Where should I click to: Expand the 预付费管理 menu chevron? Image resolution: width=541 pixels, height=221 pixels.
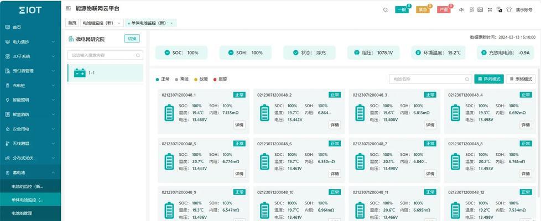click(53, 71)
